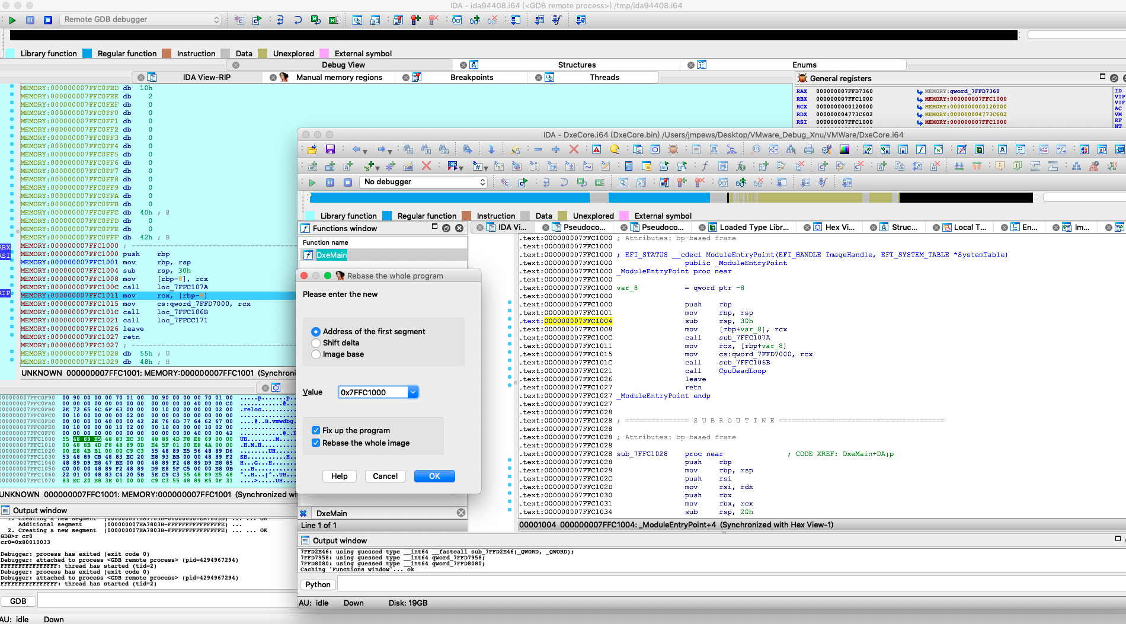Click the blue down arrow jump icon
Viewport: 1126px width, 624px height.
click(491, 149)
